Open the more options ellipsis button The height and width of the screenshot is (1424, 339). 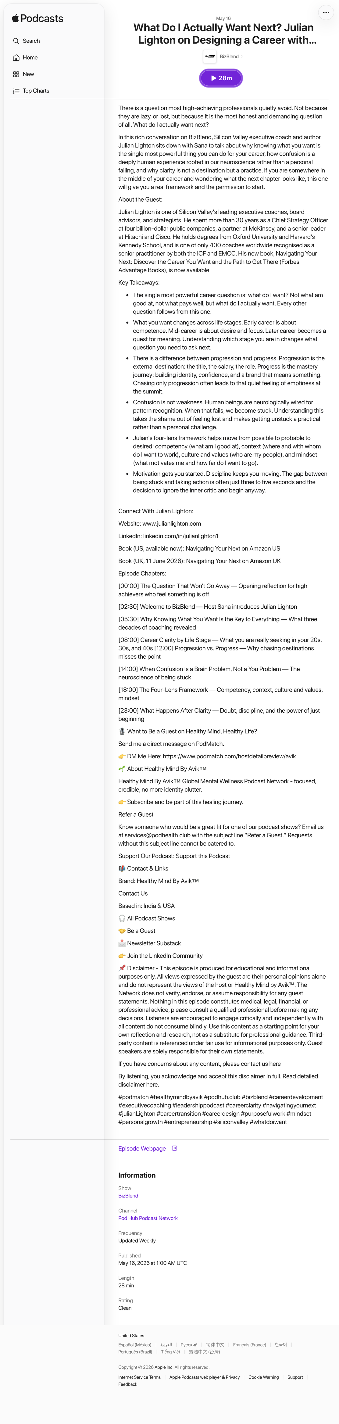[326, 12]
